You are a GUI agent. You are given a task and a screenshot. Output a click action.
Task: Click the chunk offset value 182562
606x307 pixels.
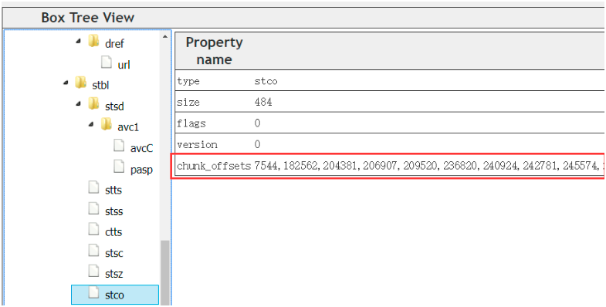click(x=300, y=166)
